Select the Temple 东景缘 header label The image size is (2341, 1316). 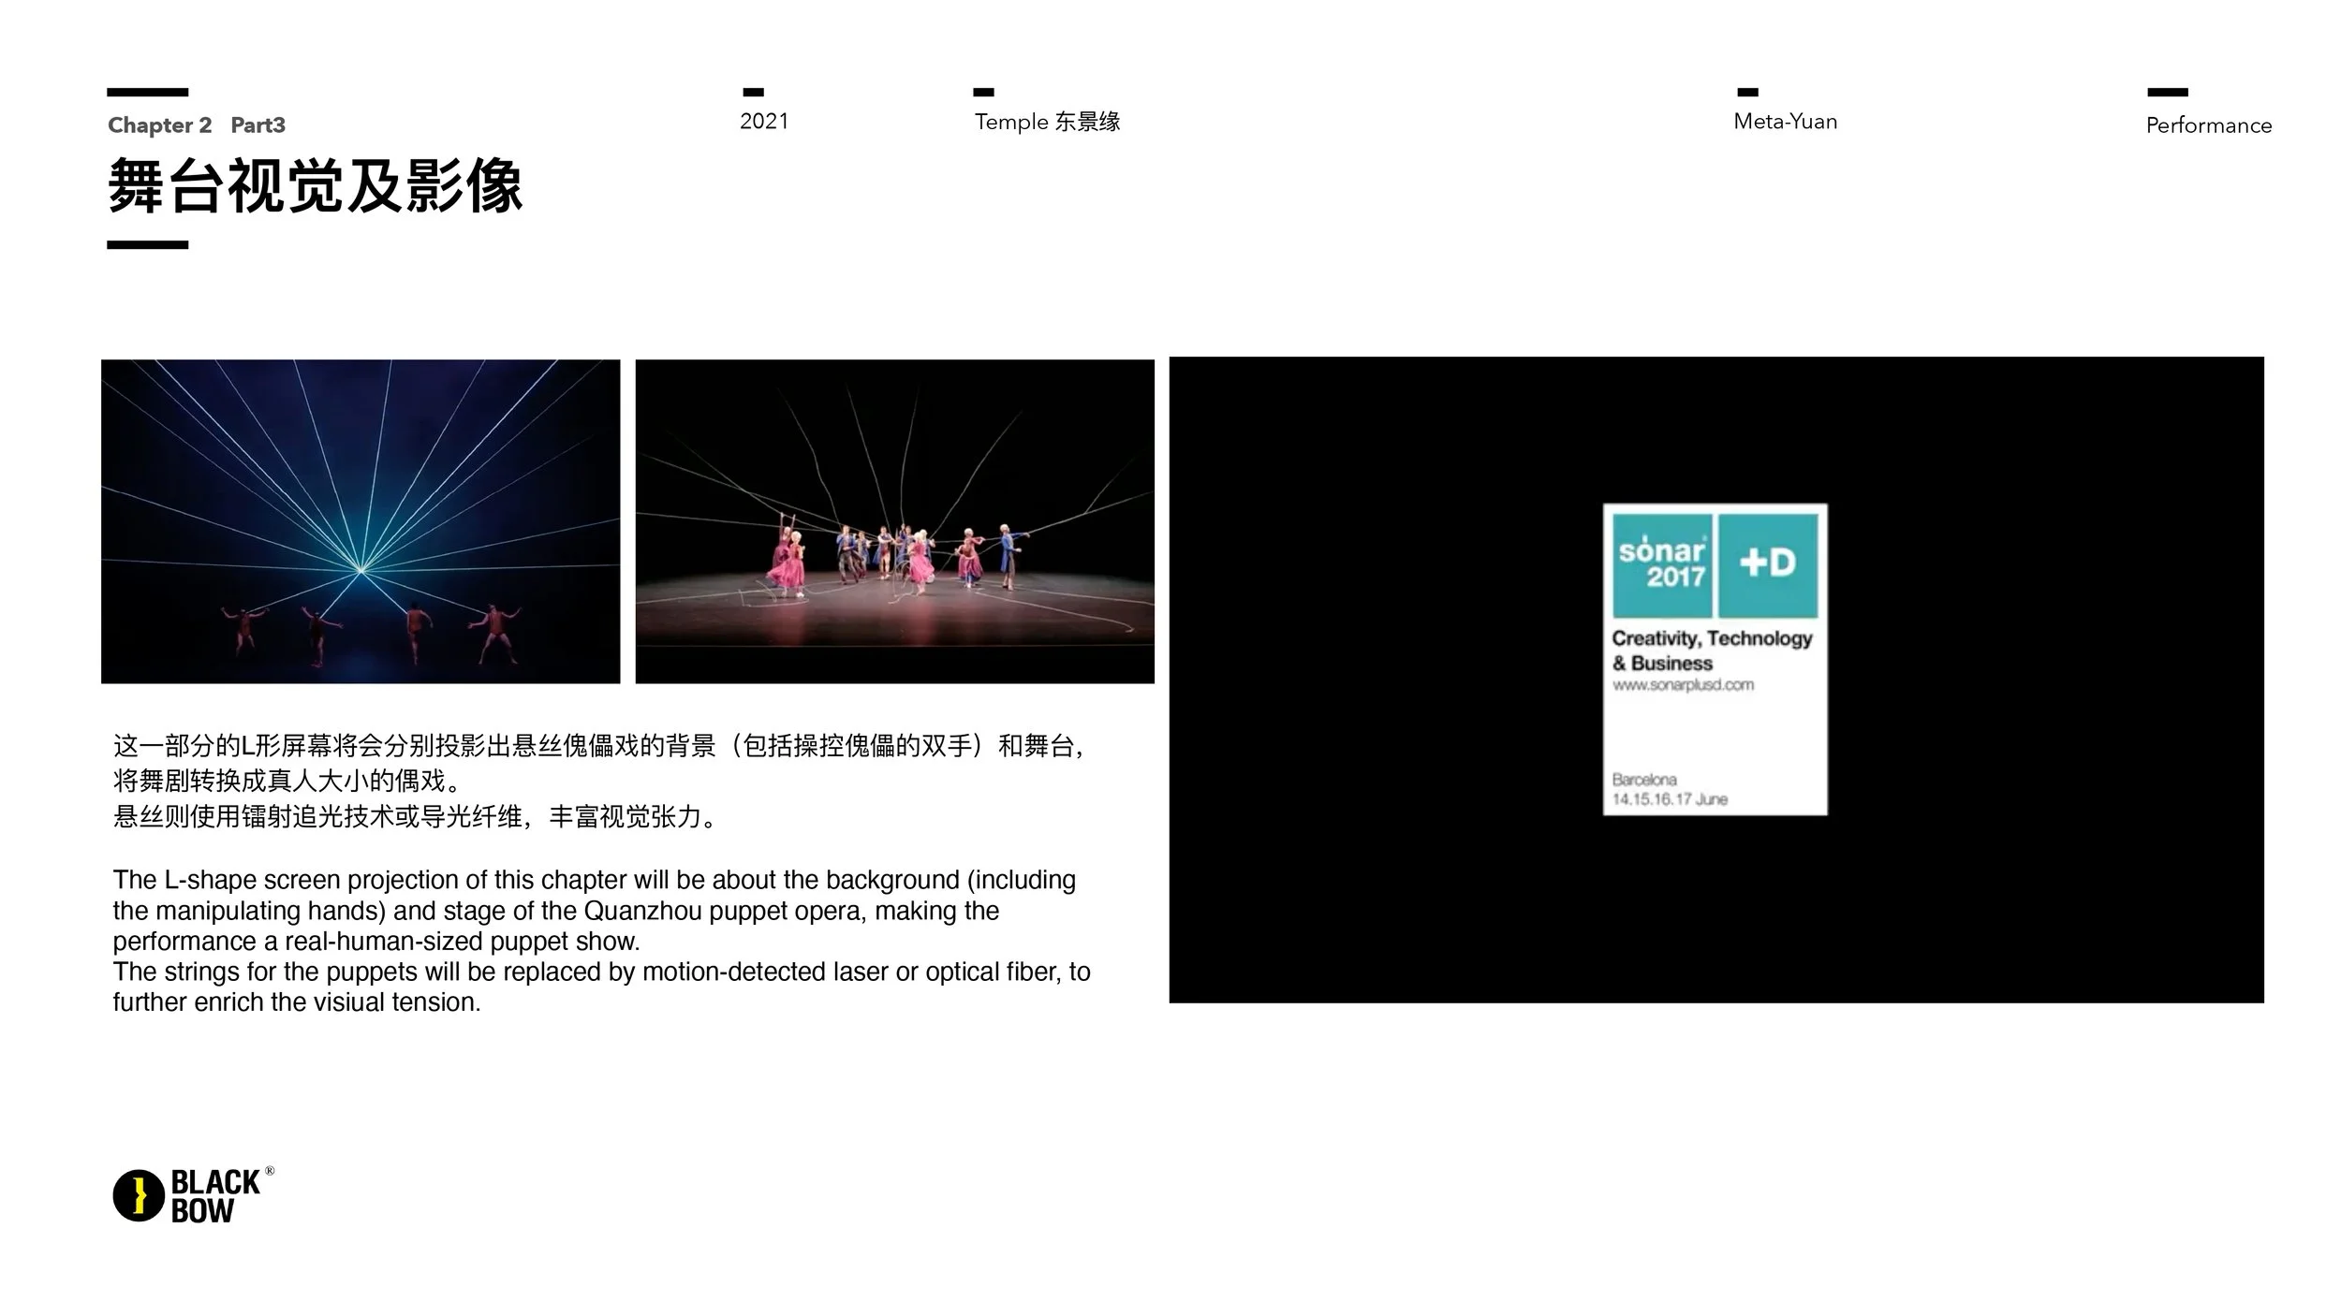[x=1047, y=122]
